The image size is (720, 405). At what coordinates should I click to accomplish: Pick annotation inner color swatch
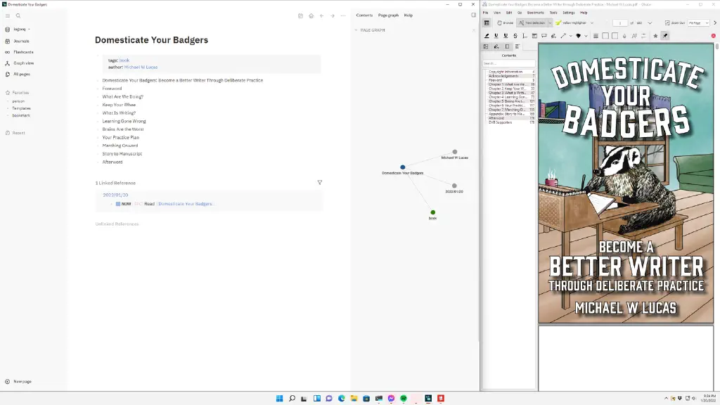point(615,36)
